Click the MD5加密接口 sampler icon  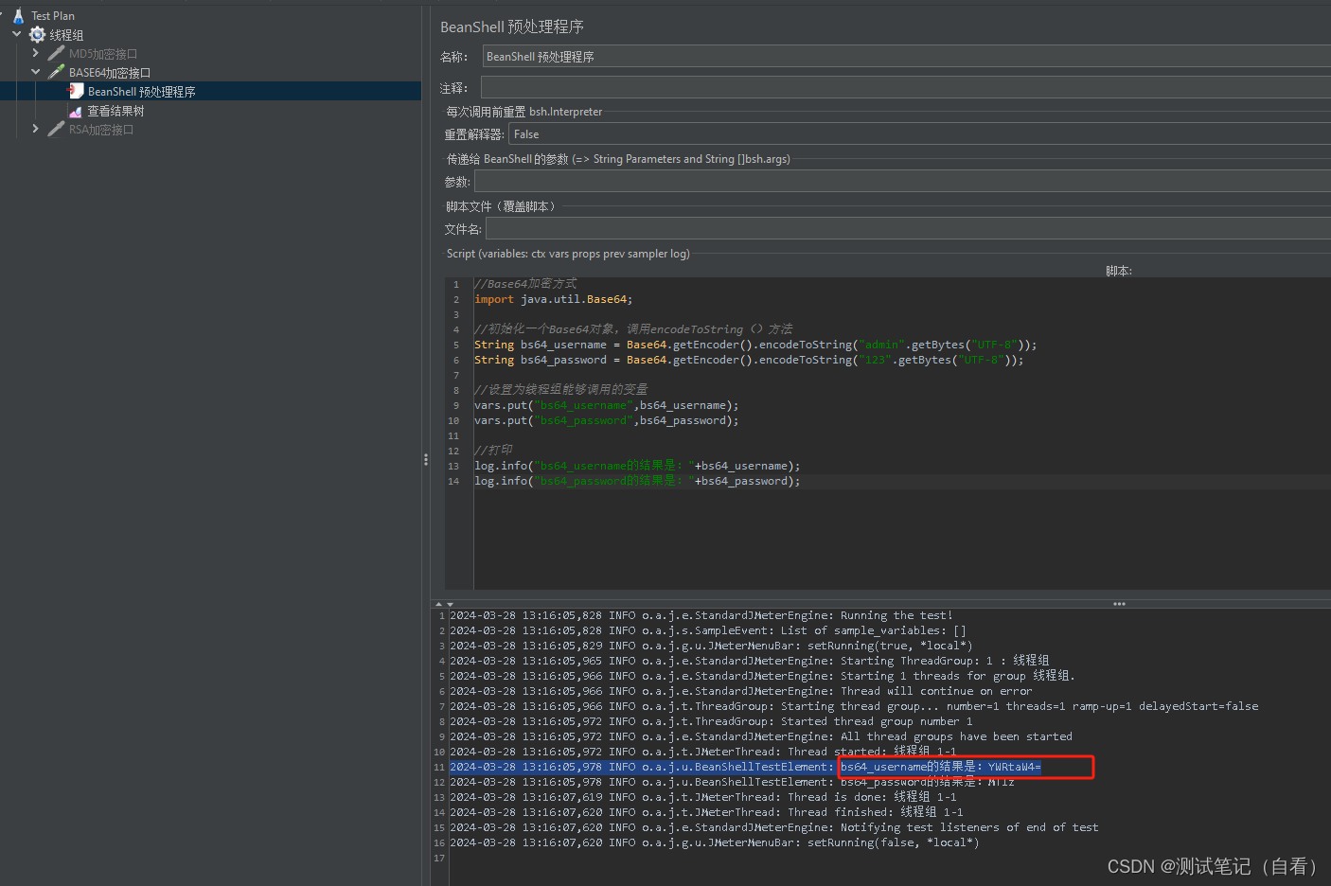click(x=56, y=54)
